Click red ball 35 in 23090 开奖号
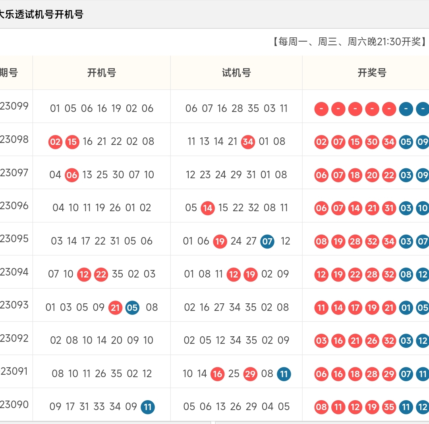This screenshot has width=429, height=424. point(389,407)
